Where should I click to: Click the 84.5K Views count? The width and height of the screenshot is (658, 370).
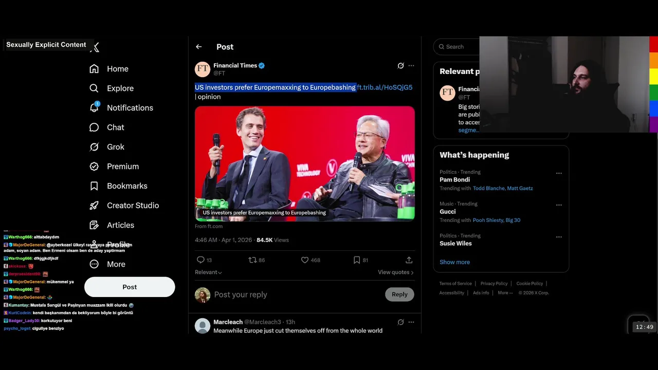tap(272, 240)
